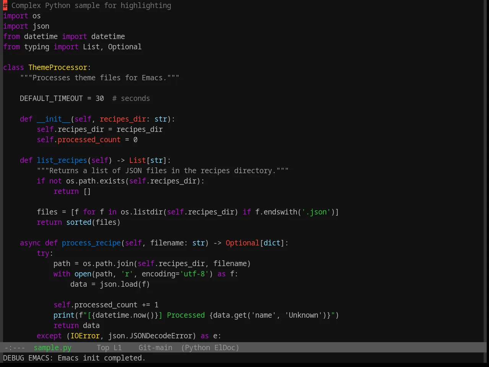Click 'processed_count = 0' assignment's attribute name

point(89,140)
